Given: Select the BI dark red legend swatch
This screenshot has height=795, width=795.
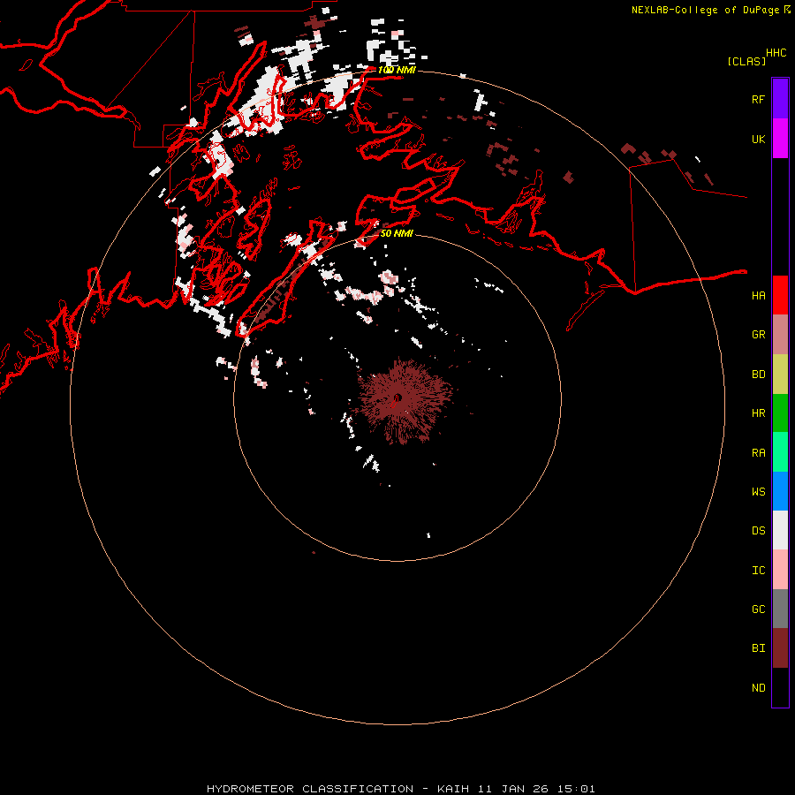Looking at the screenshot, I should pos(780,648).
